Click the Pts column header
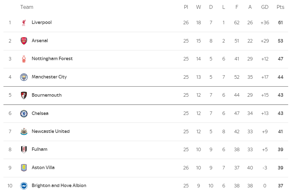 point(280,7)
